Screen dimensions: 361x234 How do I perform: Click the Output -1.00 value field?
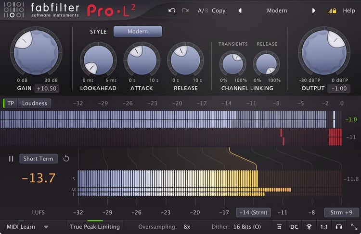click(x=339, y=89)
